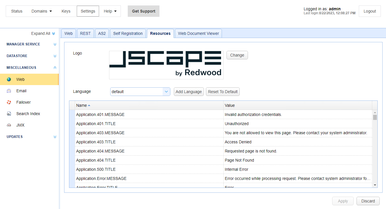The height and width of the screenshot is (209, 386).
Task: Click the JSCAPE by Redwood logo image
Action: point(166,65)
